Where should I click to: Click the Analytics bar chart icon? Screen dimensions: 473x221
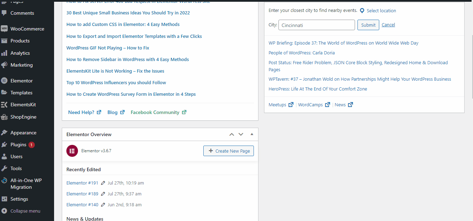point(4,53)
